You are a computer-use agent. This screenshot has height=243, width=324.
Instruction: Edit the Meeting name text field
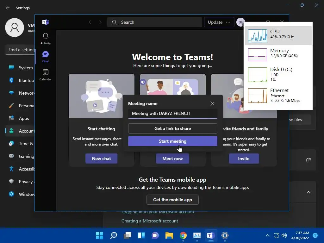[x=172, y=114]
